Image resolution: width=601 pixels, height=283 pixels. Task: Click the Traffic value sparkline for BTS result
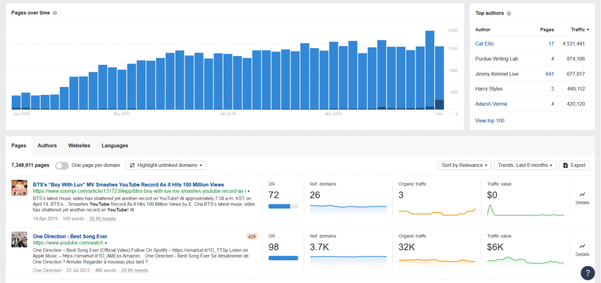coord(525,210)
